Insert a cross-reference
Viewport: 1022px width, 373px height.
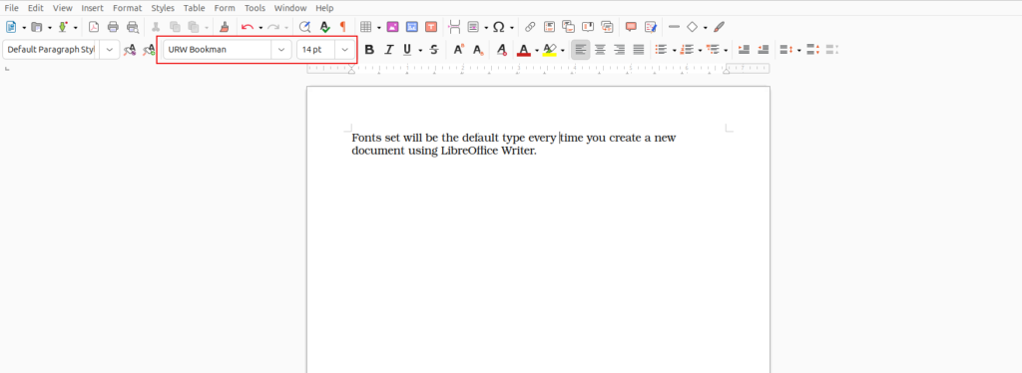pyautogui.click(x=607, y=27)
